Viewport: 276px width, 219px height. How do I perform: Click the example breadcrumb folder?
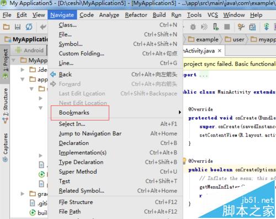pyautogui.click(x=203, y=39)
